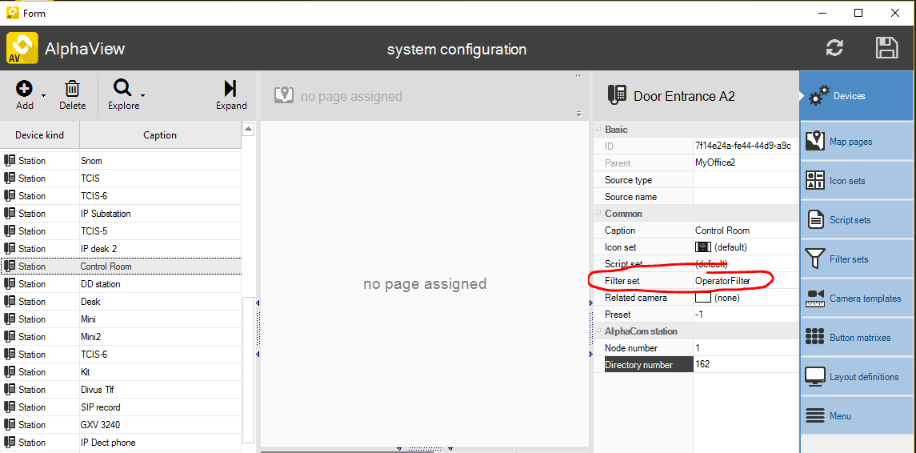Click the Expand toolbar icon

coord(231,88)
